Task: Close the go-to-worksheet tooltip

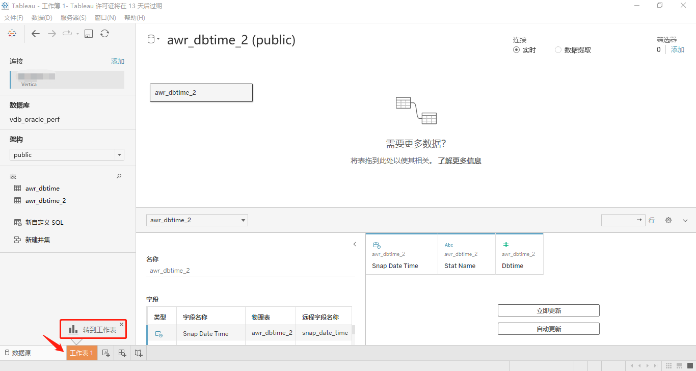Action: point(121,324)
